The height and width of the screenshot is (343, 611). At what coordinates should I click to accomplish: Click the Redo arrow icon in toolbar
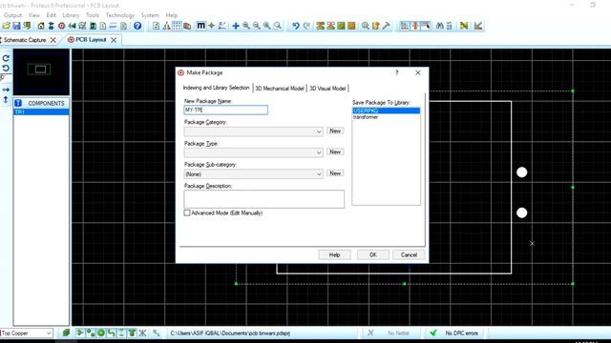[x=306, y=26]
